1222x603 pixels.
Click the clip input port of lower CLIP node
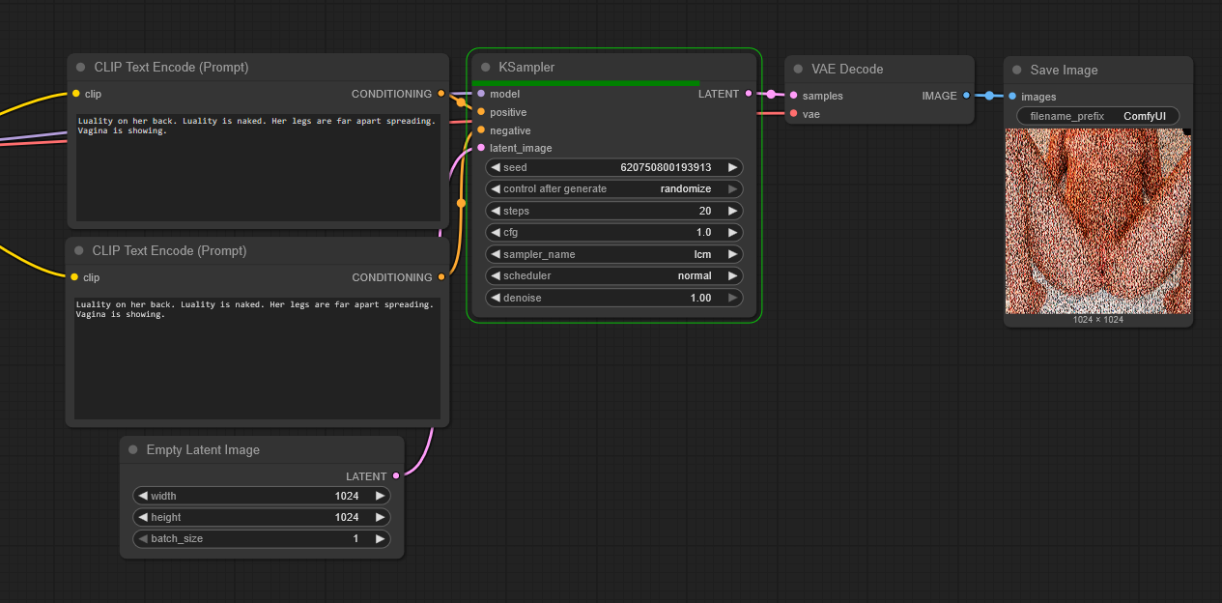[x=74, y=277]
